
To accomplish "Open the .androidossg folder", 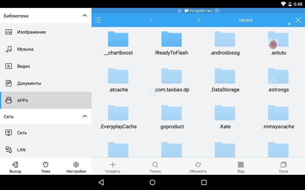I will [x=225, y=43].
